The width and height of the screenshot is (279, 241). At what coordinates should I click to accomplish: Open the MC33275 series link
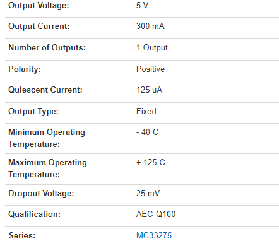pyautogui.click(x=154, y=235)
